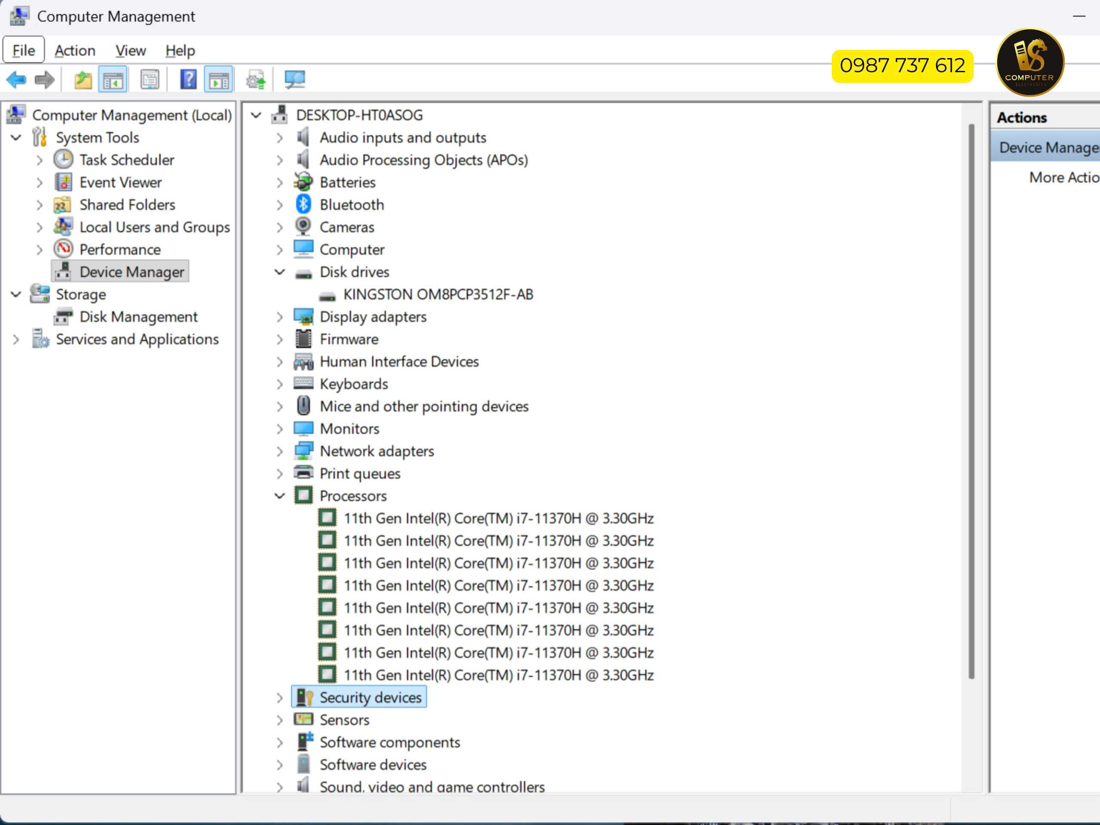
Task: Click the Security devices icon
Action: point(304,697)
